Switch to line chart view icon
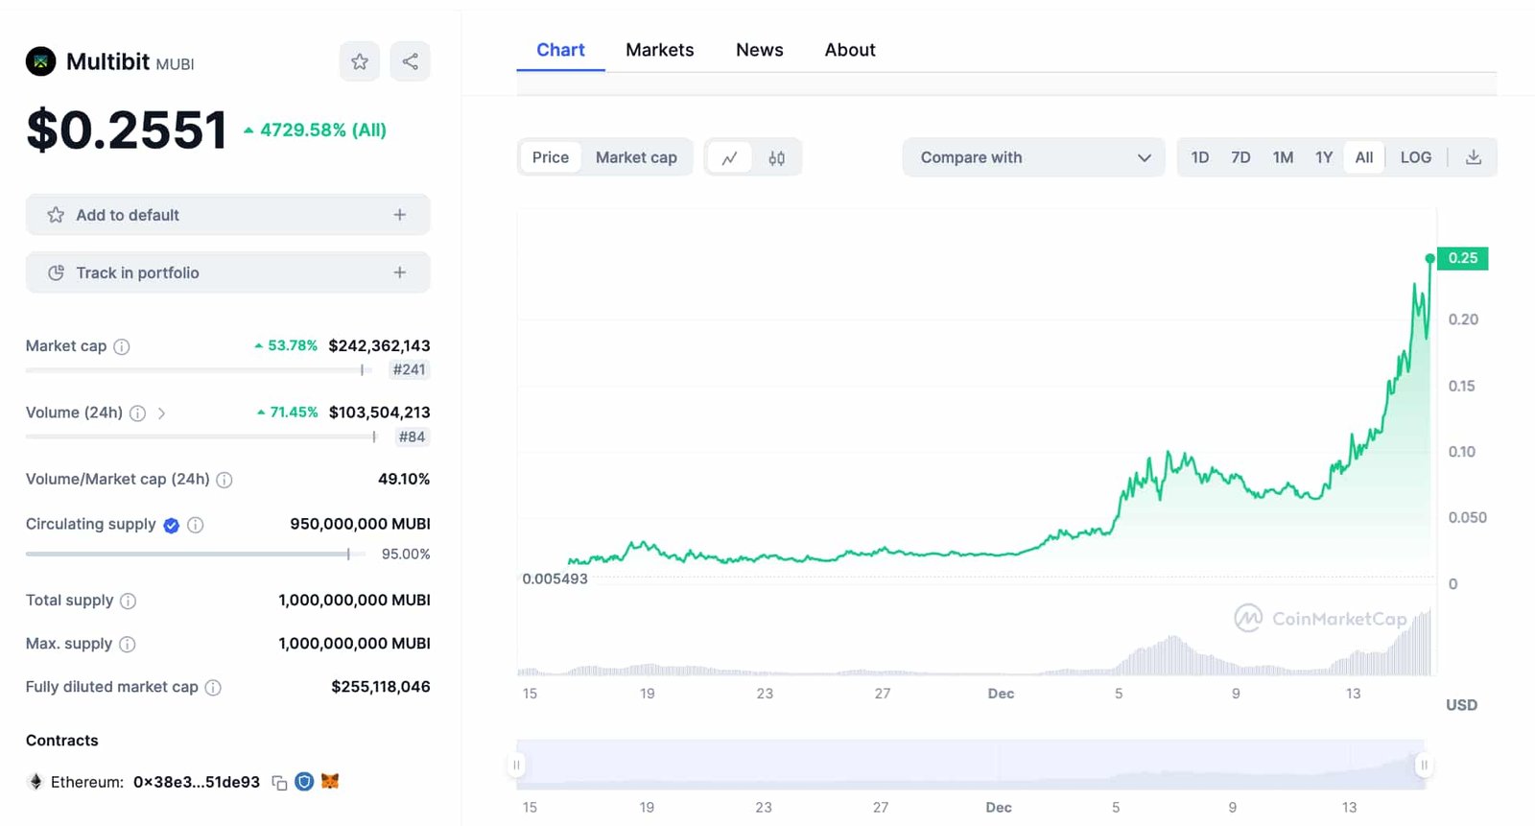Image resolution: width=1535 pixels, height=826 pixels. (x=730, y=157)
